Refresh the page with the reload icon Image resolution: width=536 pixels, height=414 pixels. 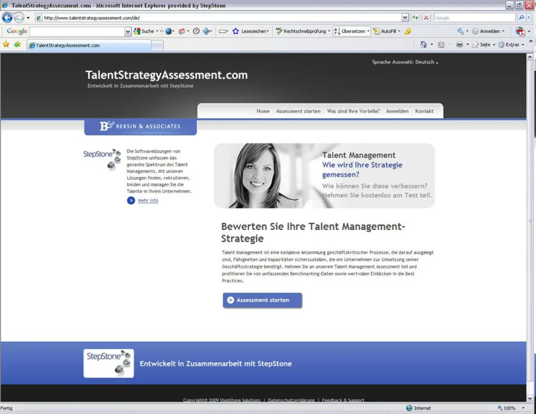point(415,17)
